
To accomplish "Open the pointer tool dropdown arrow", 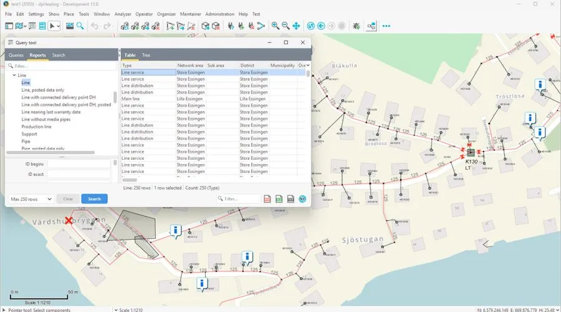I will click(59, 26).
